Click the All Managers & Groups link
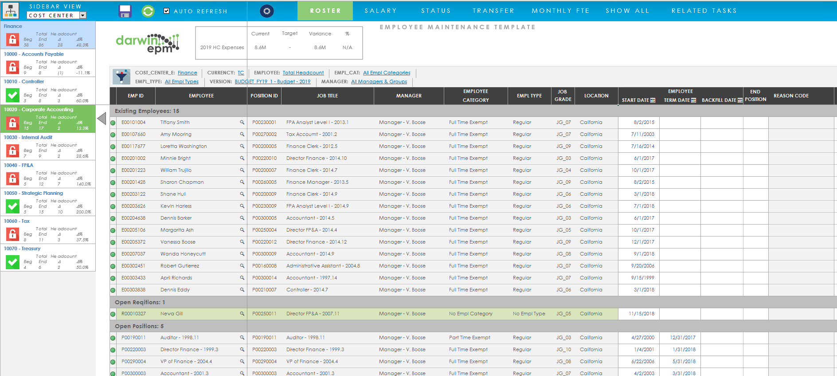 point(379,81)
